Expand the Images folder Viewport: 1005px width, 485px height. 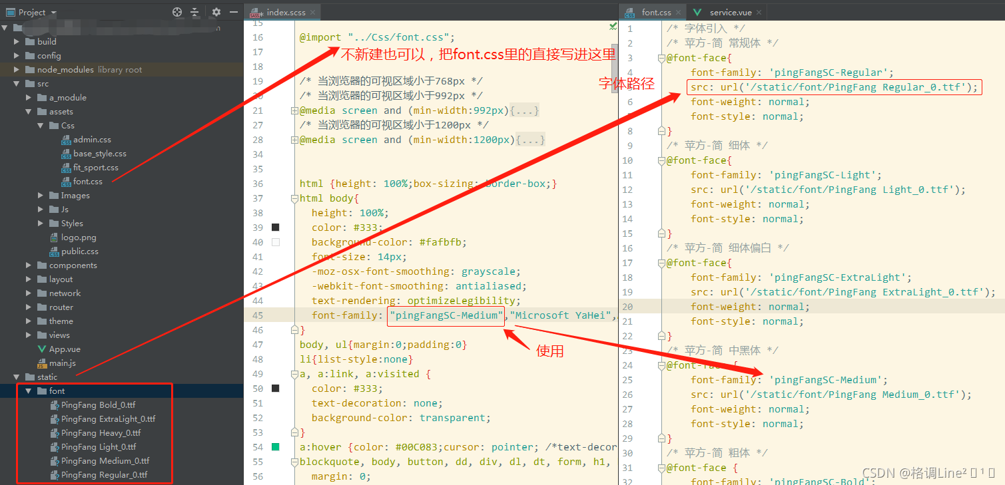pyautogui.click(x=41, y=196)
